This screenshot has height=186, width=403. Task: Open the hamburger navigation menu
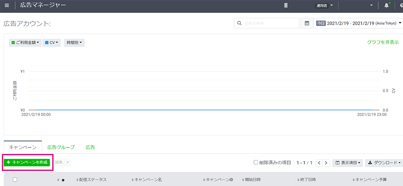tap(7, 5)
